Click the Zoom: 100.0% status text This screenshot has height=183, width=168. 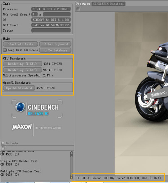103,178
